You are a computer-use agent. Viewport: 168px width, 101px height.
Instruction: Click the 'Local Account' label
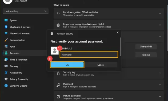tap(21, 1)
